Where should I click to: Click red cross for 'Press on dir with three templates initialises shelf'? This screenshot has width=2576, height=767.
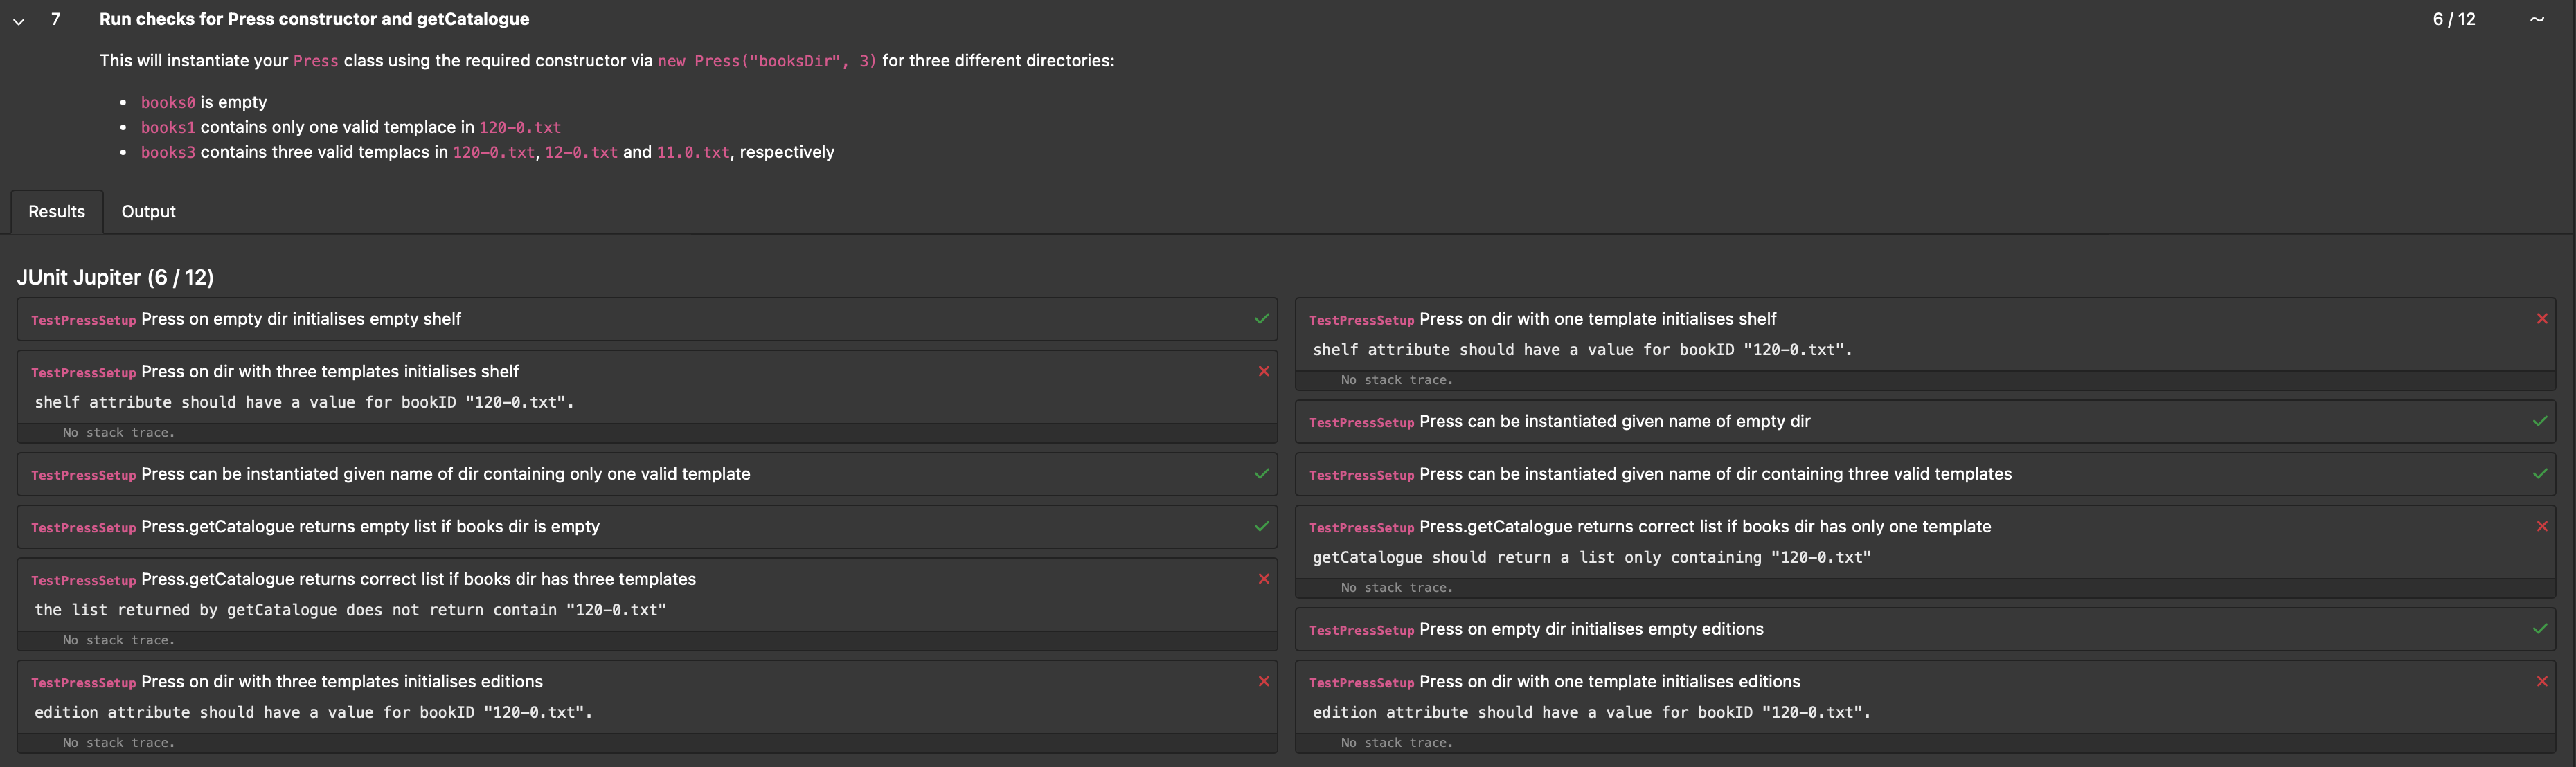click(x=1264, y=371)
